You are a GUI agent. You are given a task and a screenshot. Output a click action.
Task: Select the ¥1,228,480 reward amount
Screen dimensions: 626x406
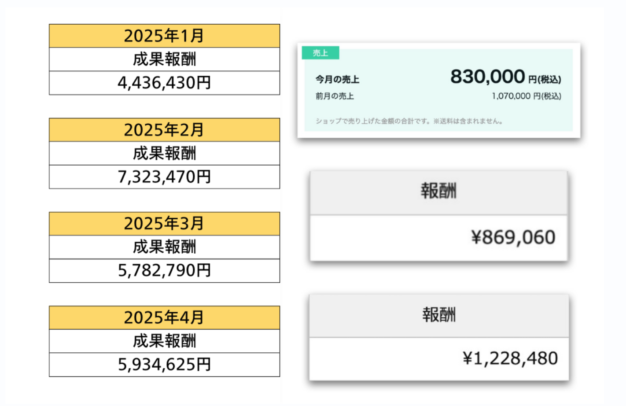[510, 358]
